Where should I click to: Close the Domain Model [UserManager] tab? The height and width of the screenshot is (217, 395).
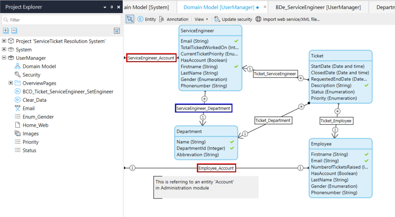coord(265,7)
